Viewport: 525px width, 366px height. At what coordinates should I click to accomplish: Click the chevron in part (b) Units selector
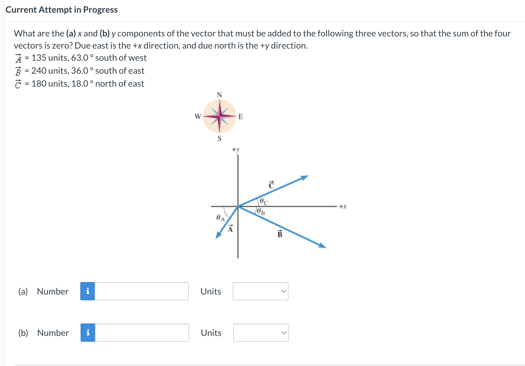284,333
